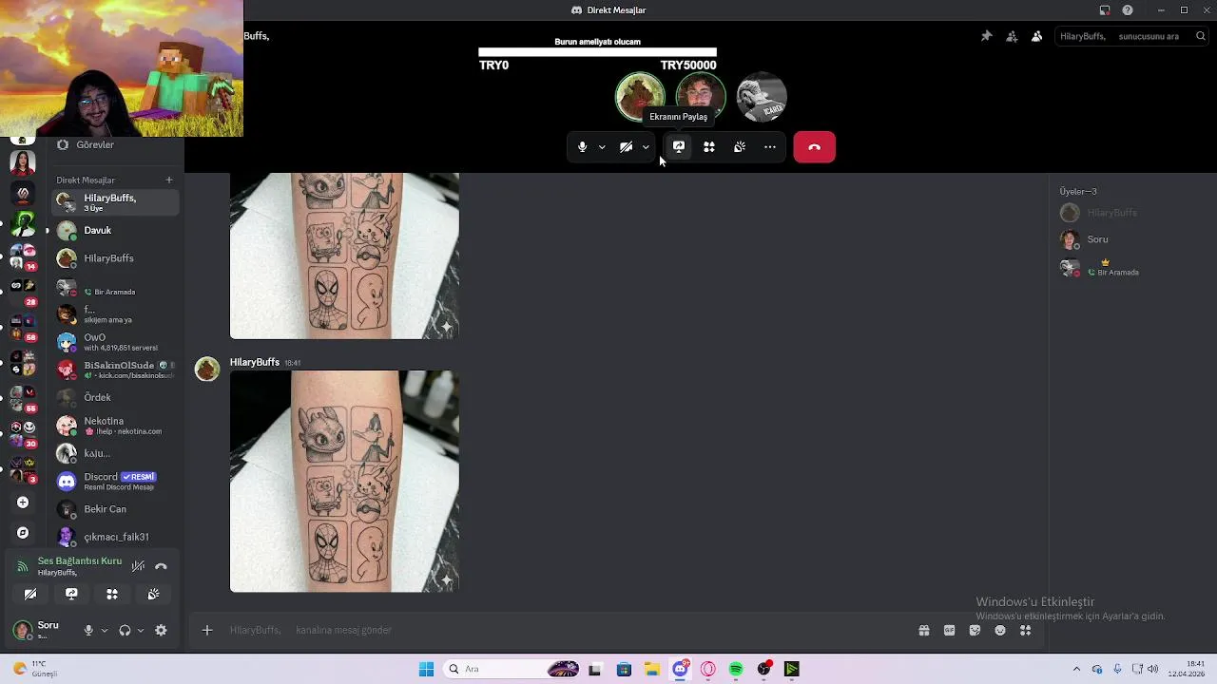Open Bekir Can direct message
Image resolution: width=1217 pixels, height=684 pixels.
(x=116, y=509)
